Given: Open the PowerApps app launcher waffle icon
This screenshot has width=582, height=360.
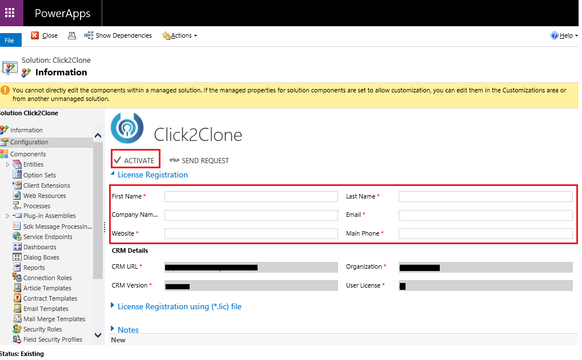Looking at the screenshot, I should click(x=10, y=13).
